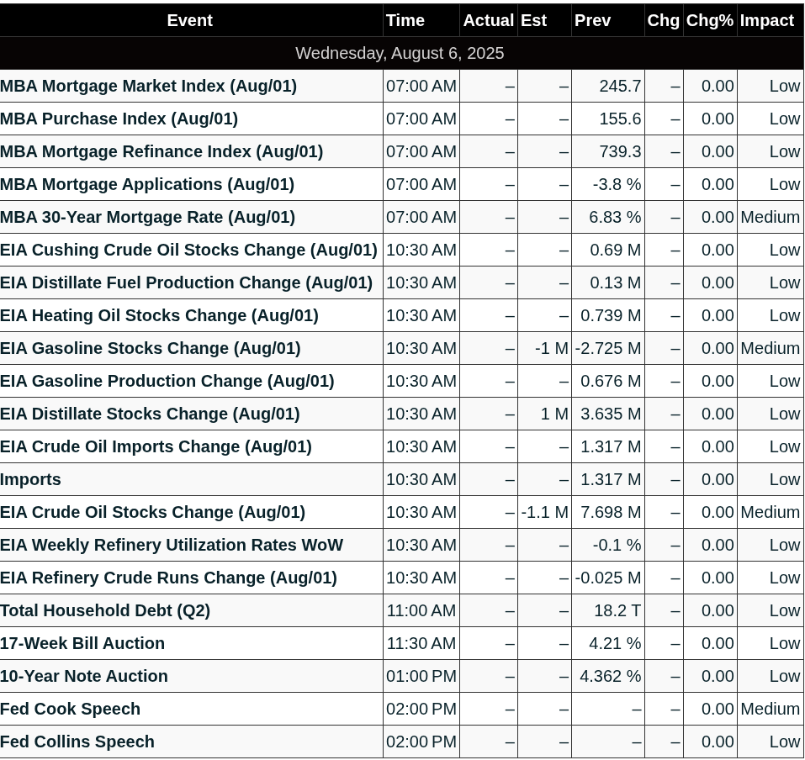
Task: Click the Event column header
Action: [x=189, y=20]
